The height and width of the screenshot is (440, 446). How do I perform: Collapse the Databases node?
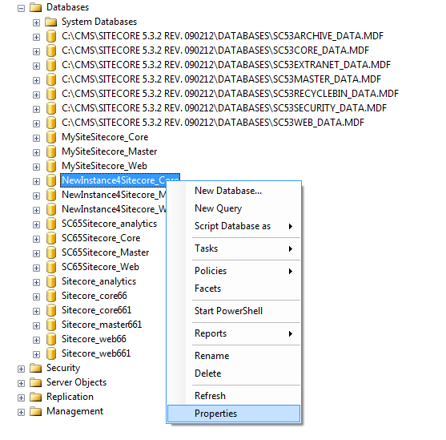(21, 8)
